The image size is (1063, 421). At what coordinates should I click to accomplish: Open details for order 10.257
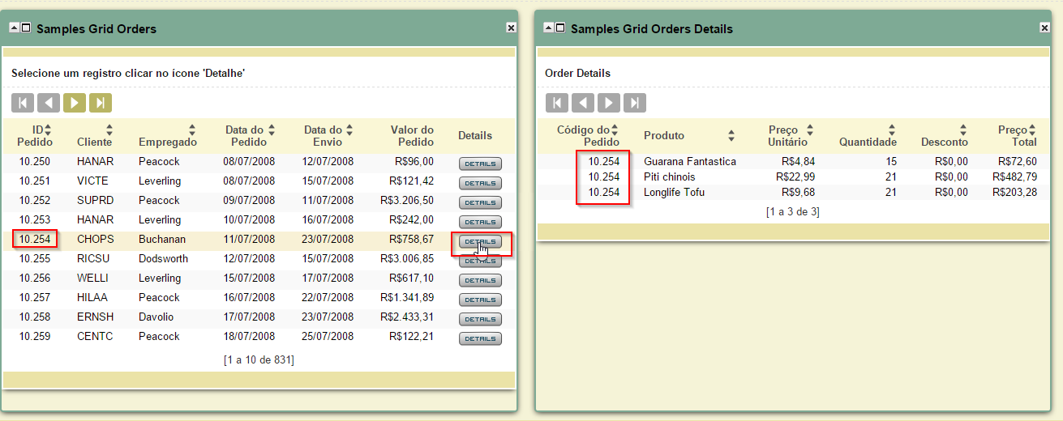point(480,300)
